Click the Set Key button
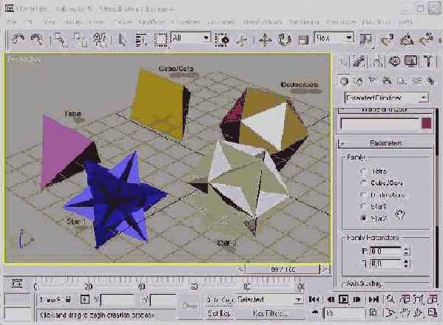This screenshot has height=325, width=443. (x=219, y=313)
